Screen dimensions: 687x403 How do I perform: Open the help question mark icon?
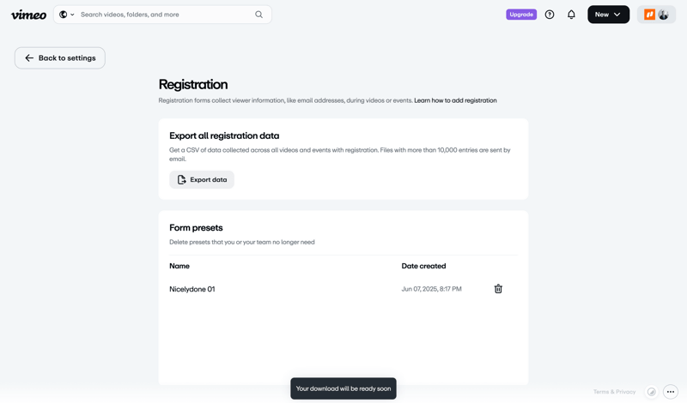point(550,15)
